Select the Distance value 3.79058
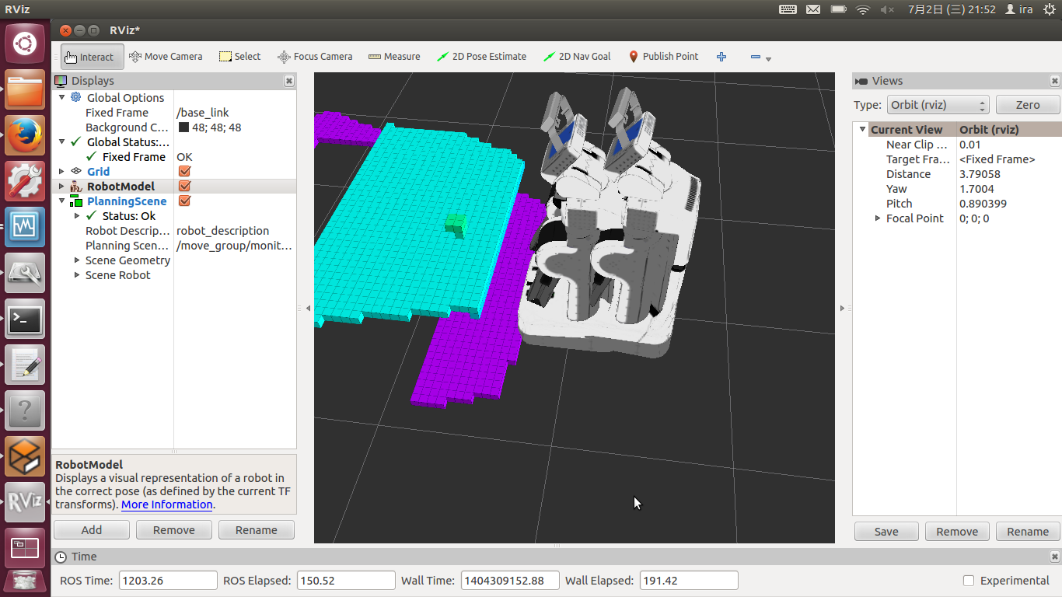Image resolution: width=1062 pixels, height=597 pixels. [980, 174]
